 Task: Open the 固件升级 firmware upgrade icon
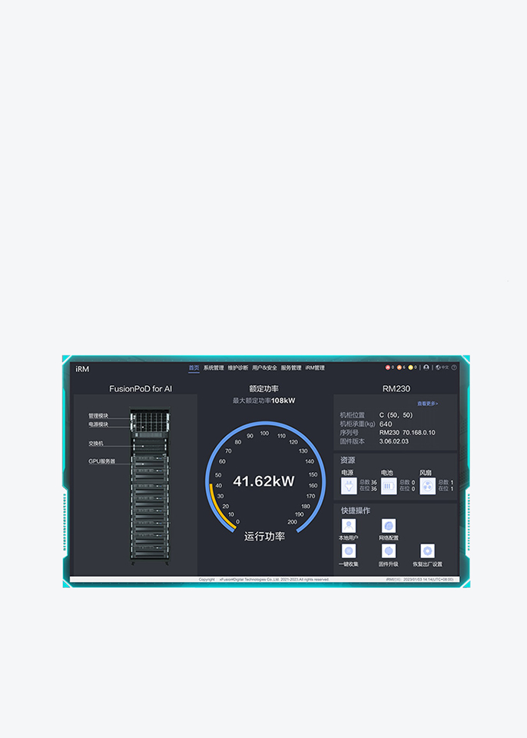(388, 550)
